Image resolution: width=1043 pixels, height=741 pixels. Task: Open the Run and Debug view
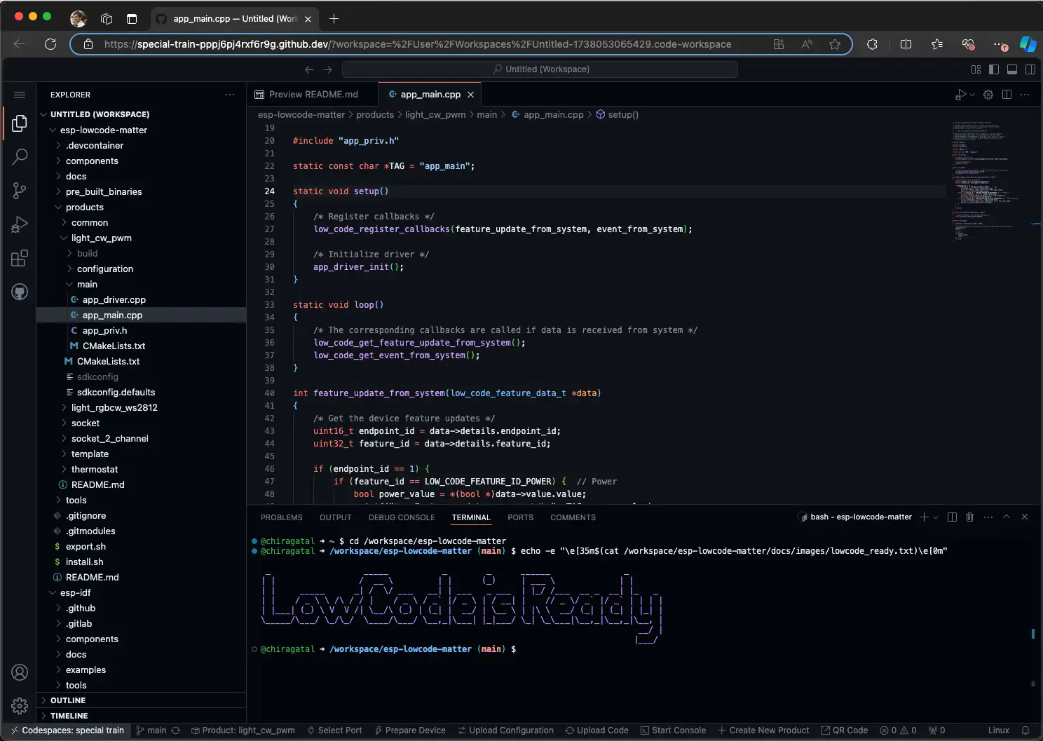click(x=19, y=224)
